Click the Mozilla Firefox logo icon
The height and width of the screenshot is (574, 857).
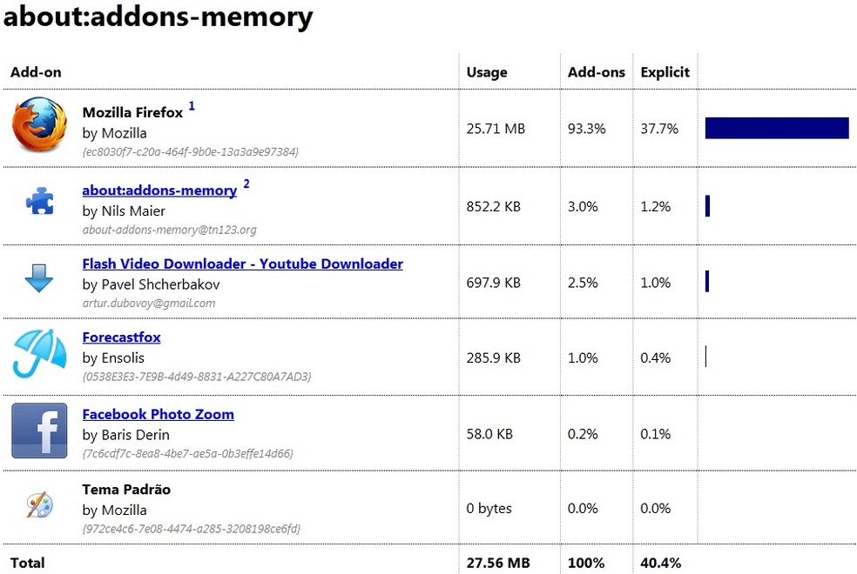click(x=39, y=125)
